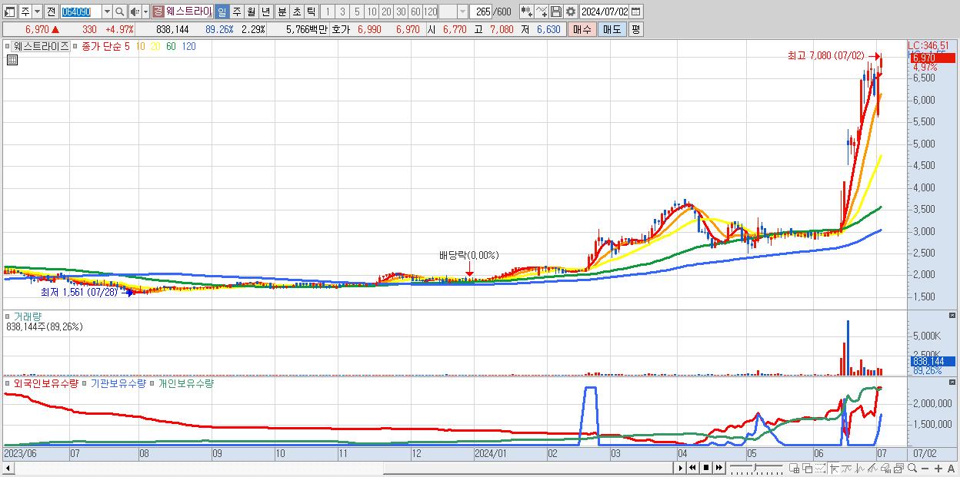
Task: Click the 전 button
Action: click(x=51, y=12)
